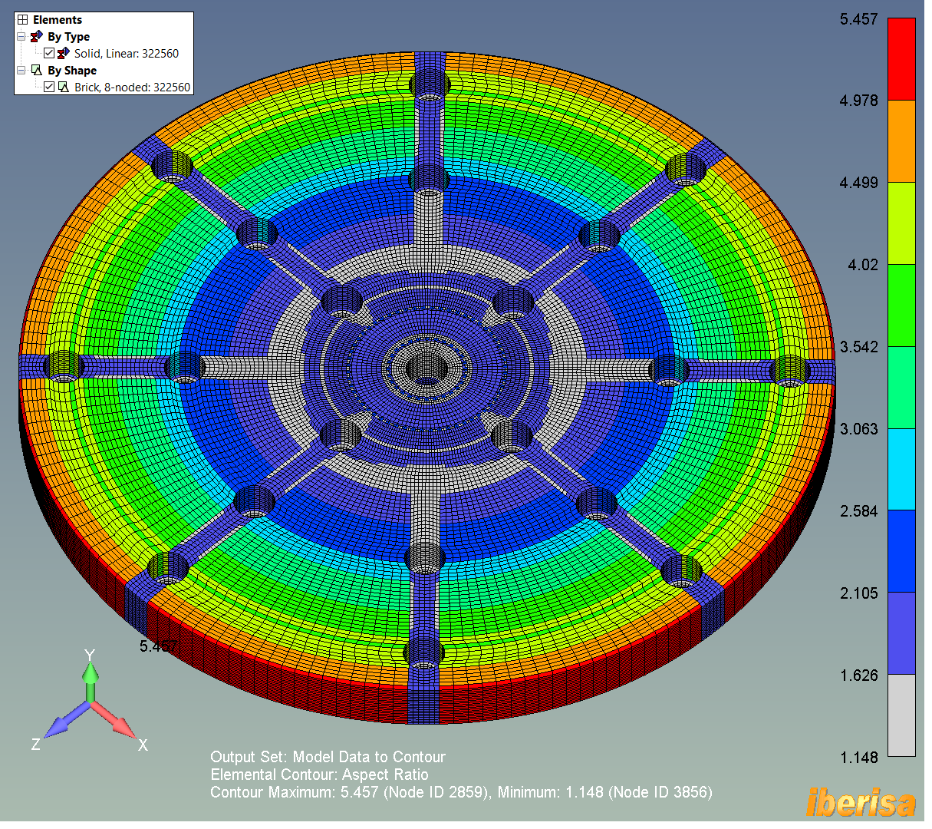Click the 2.105 legend value
This screenshot has width=932, height=829.
point(858,593)
